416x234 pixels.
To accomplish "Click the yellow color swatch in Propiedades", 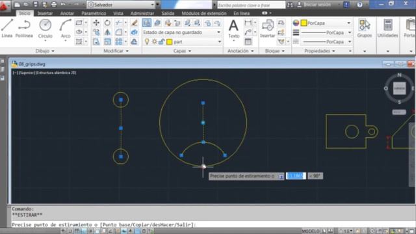I will [304, 23].
